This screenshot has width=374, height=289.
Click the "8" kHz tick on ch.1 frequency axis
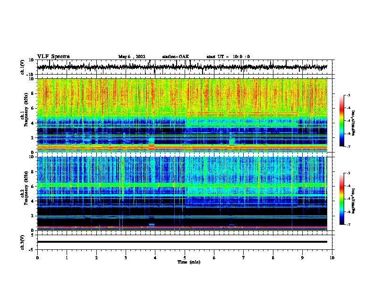[33, 93]
